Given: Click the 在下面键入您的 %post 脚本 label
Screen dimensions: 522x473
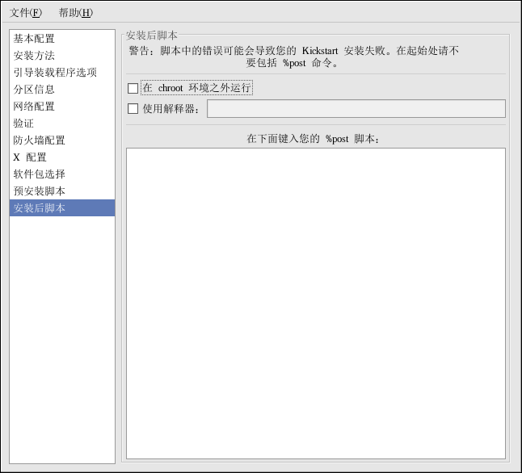Looking at the screenshot, I should (314, 139).
